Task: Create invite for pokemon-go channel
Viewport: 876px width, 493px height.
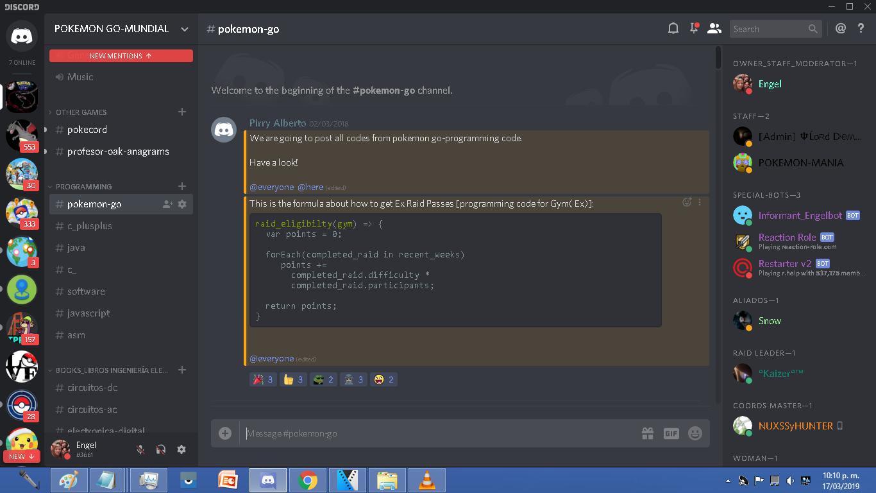Action: 167,204
